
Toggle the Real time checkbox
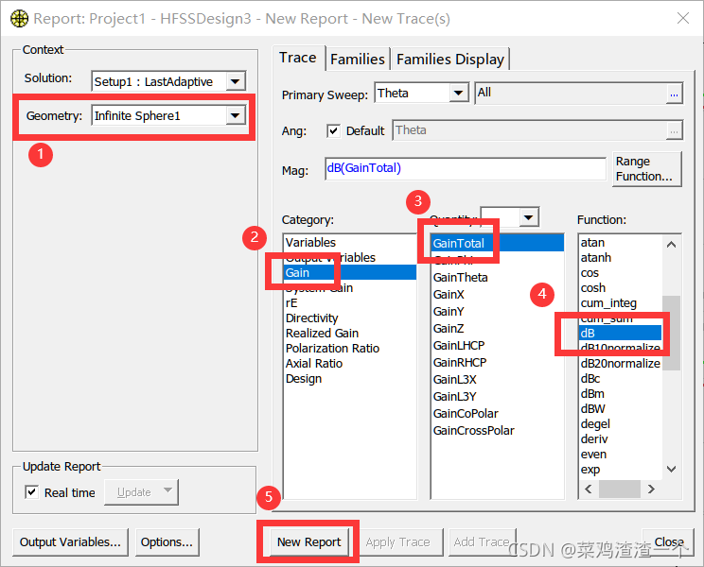point(31,492)
